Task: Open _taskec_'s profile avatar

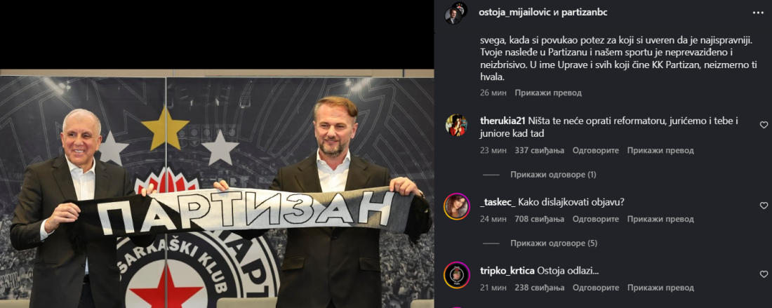Action: tap(456, 206)
